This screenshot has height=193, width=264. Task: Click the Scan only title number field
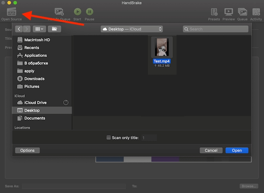click(149, 138)
